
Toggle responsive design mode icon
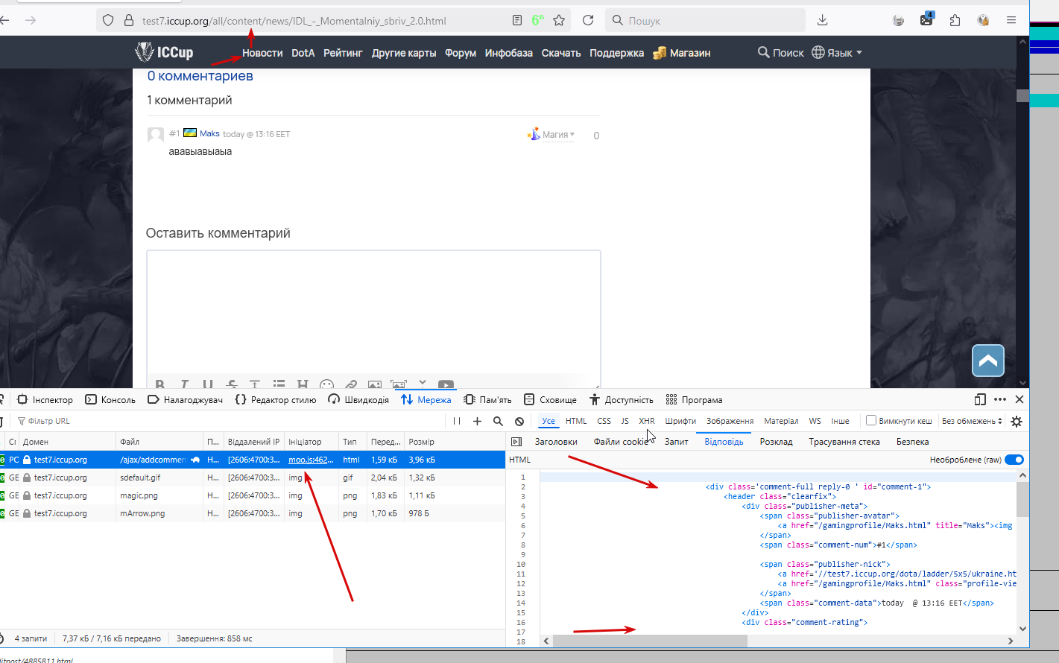(x=980, y=400)
